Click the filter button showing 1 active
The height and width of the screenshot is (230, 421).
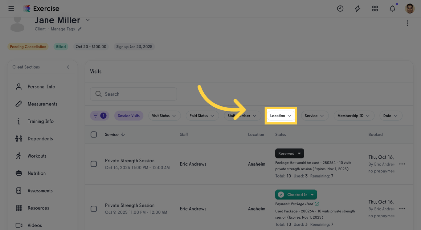tap(100, 116)
